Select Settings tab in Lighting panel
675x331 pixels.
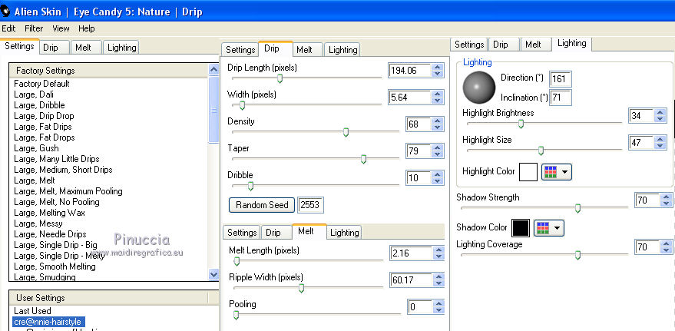point(469,45)
